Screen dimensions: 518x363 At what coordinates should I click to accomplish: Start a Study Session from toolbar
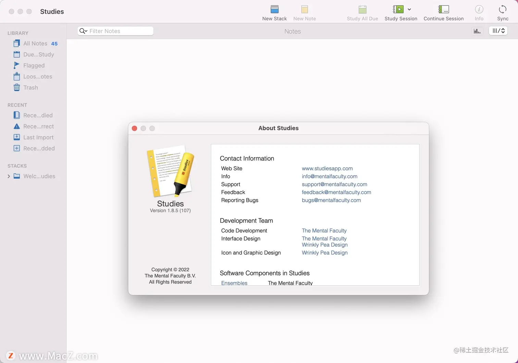(398, 9)
